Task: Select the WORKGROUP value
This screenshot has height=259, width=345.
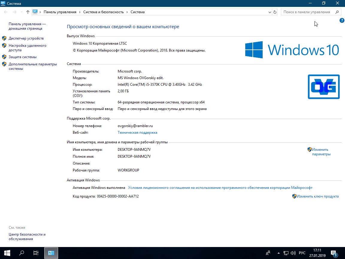Action: tap(128, 170)
